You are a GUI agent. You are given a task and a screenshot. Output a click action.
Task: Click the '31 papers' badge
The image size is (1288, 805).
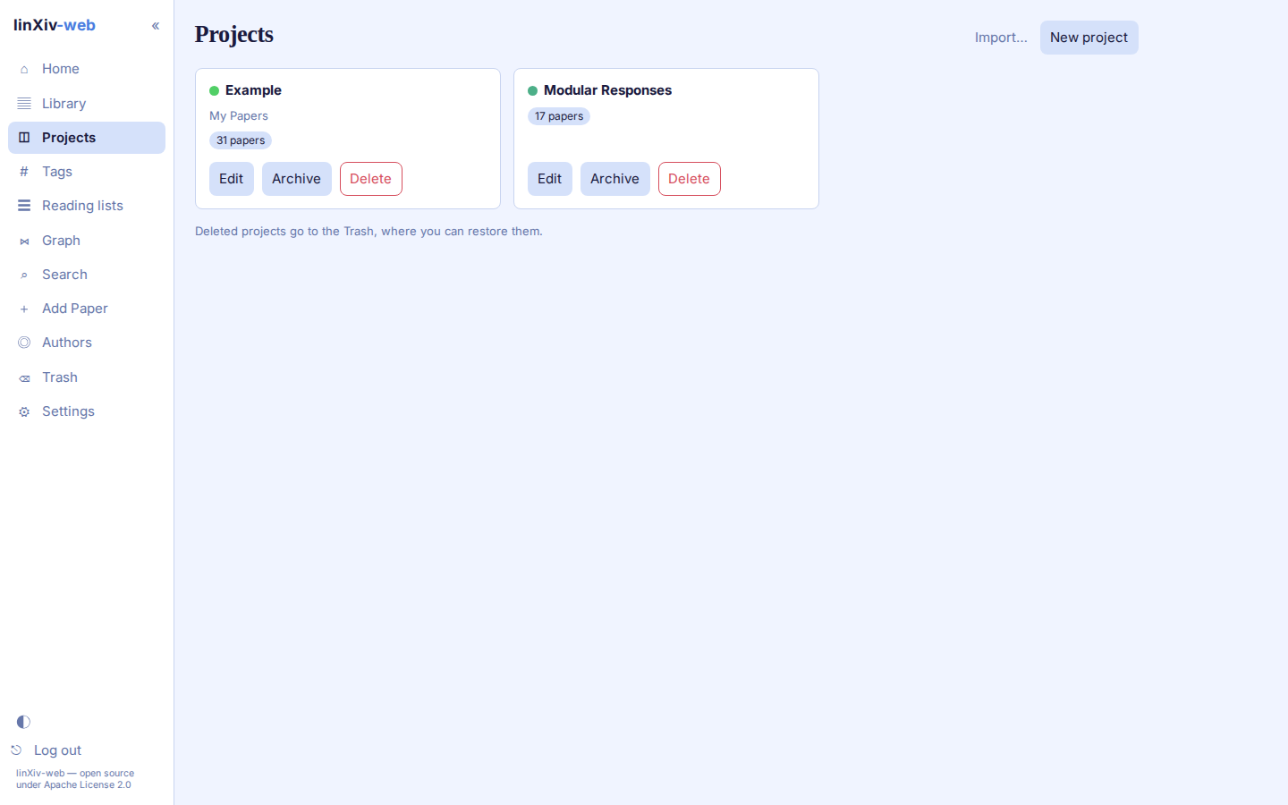[241, 140]
